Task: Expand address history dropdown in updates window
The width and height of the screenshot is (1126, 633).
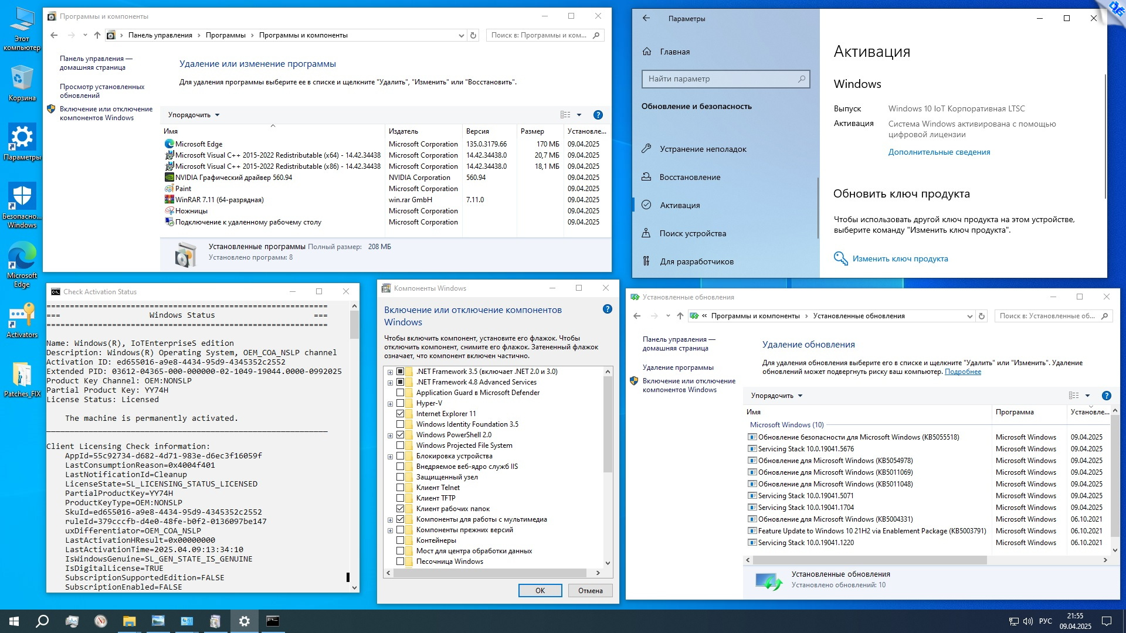Action: pos(969,316)
